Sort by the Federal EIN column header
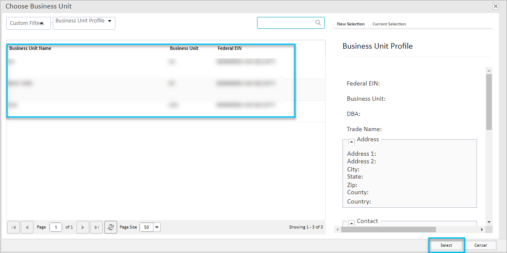 tap(229, 48)
